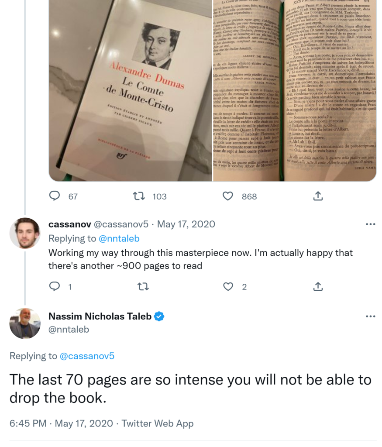Screen dimensions: 382x447
Task: Share cassanov's reply tweet
Action: [x=318, y=286]
